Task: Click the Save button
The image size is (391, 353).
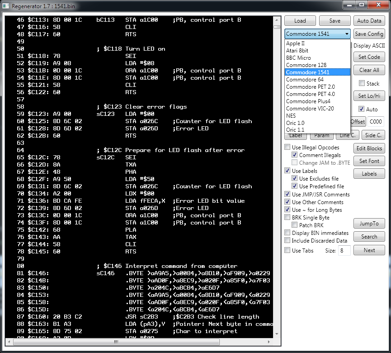Action: point(334,21)
